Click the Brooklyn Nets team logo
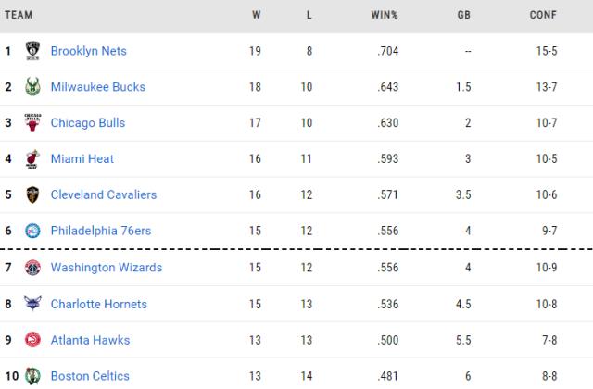 33,51
